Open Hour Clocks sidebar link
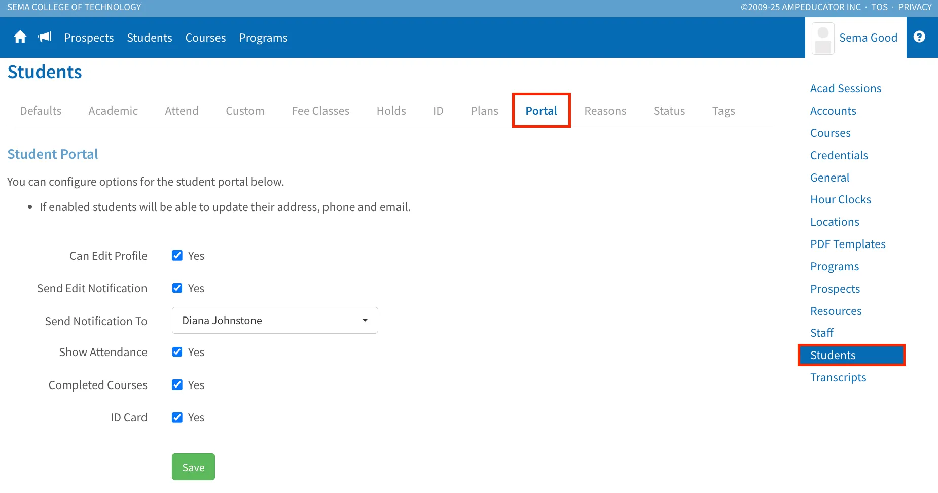Image resolution: width=938 pixels, height=493 pixels. click(x=841, y=199)
